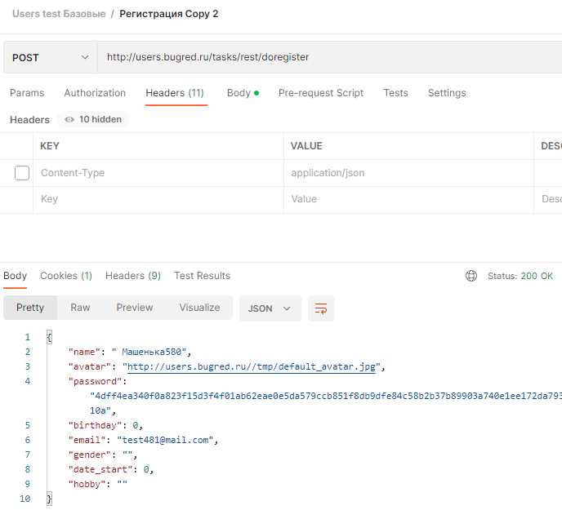
Task: Open the response Headers (9) tab
Action: [x=133, y=276]
